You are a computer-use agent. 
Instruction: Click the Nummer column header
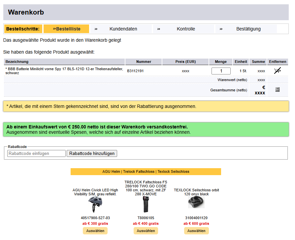tap(144, 62)
